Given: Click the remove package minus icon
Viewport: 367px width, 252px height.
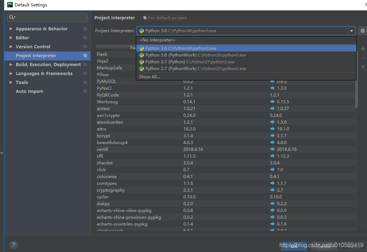Looking at the screenshot, I should click(x=363, y=58).
